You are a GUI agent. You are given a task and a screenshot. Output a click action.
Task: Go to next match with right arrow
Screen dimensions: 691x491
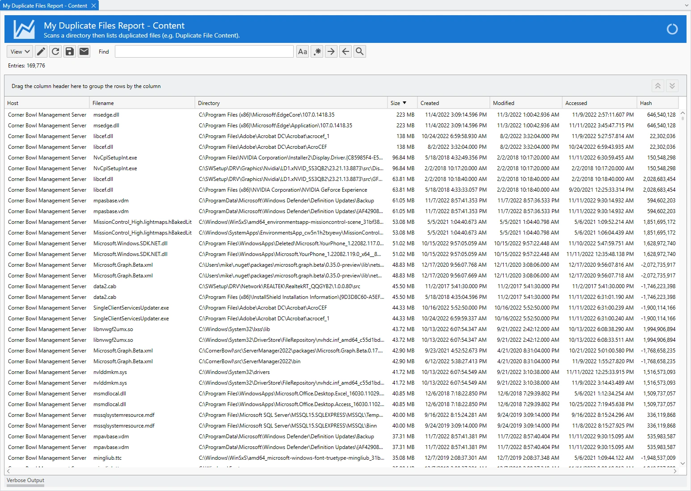[331, 51]
